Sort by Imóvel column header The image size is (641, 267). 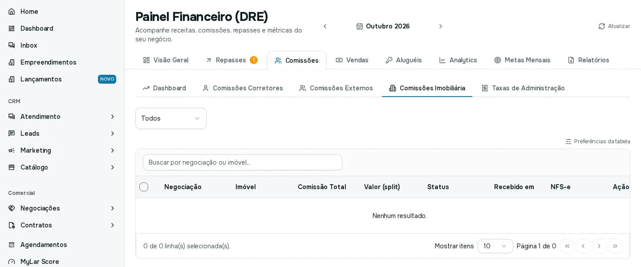pyautogui.click(x=246, y=187)
